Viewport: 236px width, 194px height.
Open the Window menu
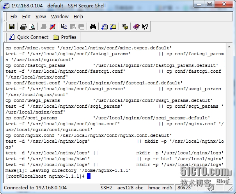pos(60,16)
